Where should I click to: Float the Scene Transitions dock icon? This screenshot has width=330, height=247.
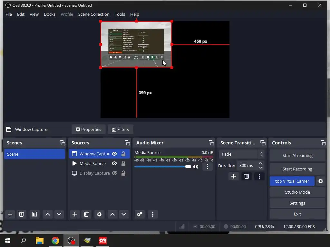coord(263,143)
